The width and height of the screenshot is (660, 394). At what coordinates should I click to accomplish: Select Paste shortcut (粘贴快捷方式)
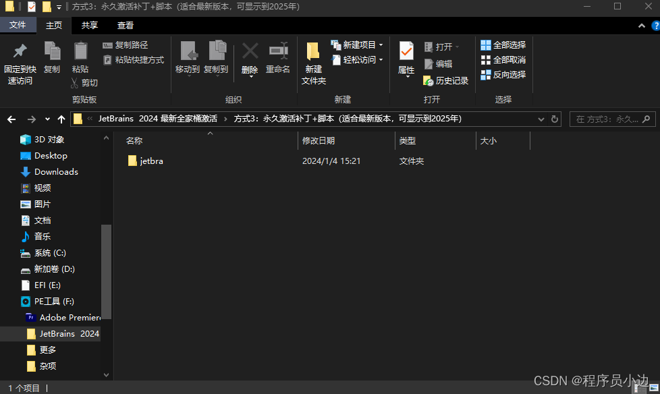coord(134,60)
